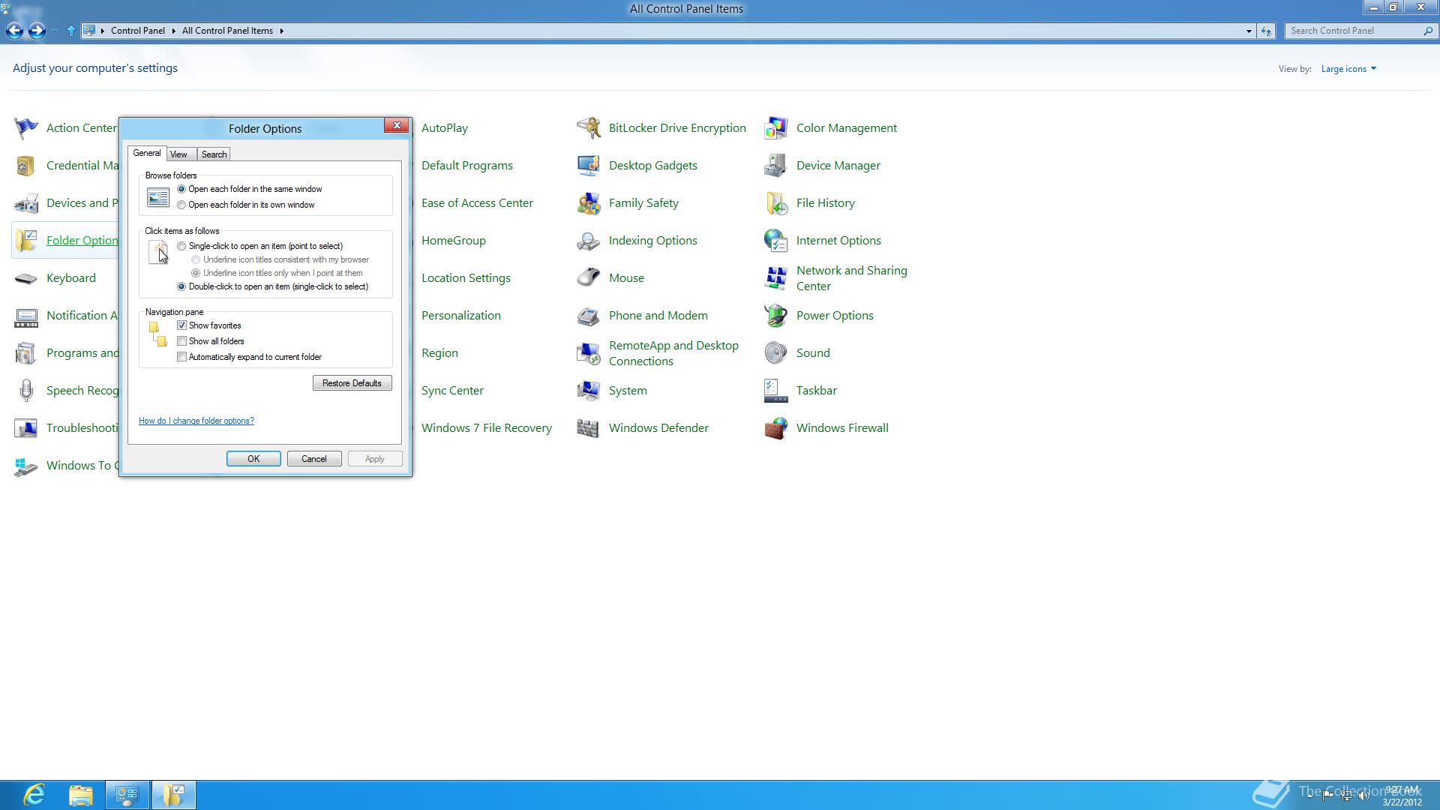
Task: Uncheck the Show favorites checkbox
Action: (x=181, y=325)
